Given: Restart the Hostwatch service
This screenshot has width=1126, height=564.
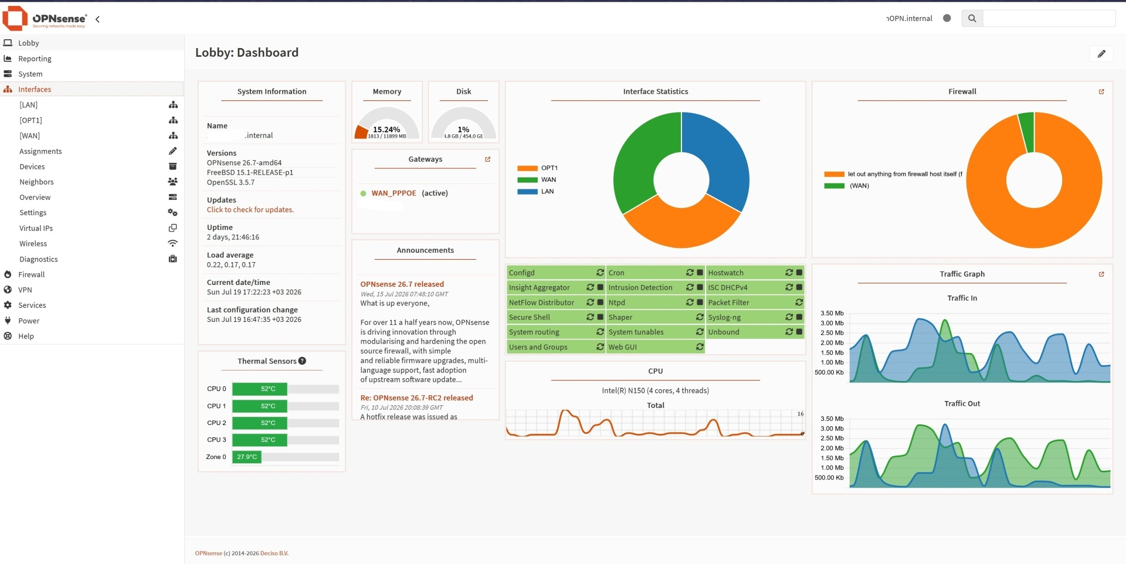Looking at the screenshot, I should coord(789,273).
